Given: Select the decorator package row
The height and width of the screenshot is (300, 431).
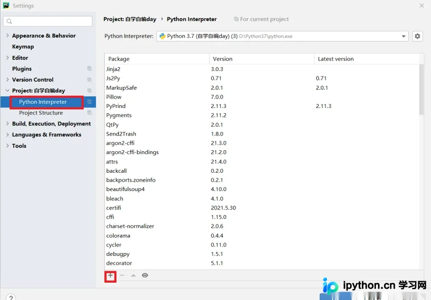Looking at the screenshot, I should (262, 263).
